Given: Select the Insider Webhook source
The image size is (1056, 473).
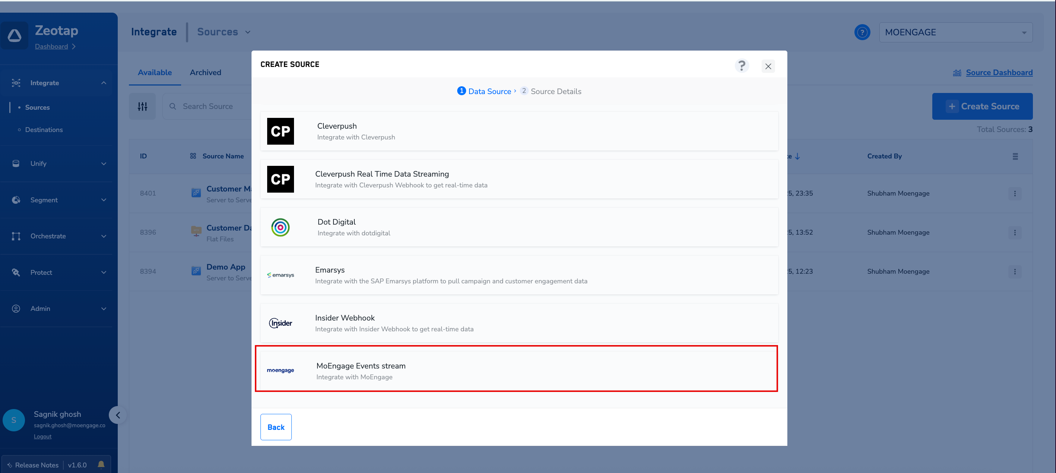Looking at the screenshot, I should [x=519, y=323].
